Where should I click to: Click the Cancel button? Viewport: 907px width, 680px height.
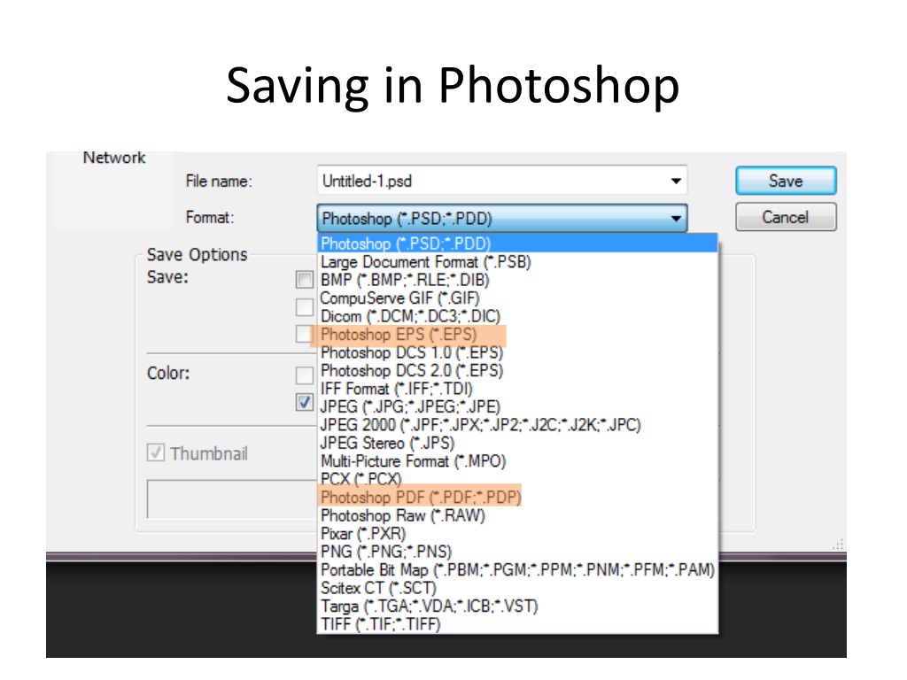tap(786, 218)
